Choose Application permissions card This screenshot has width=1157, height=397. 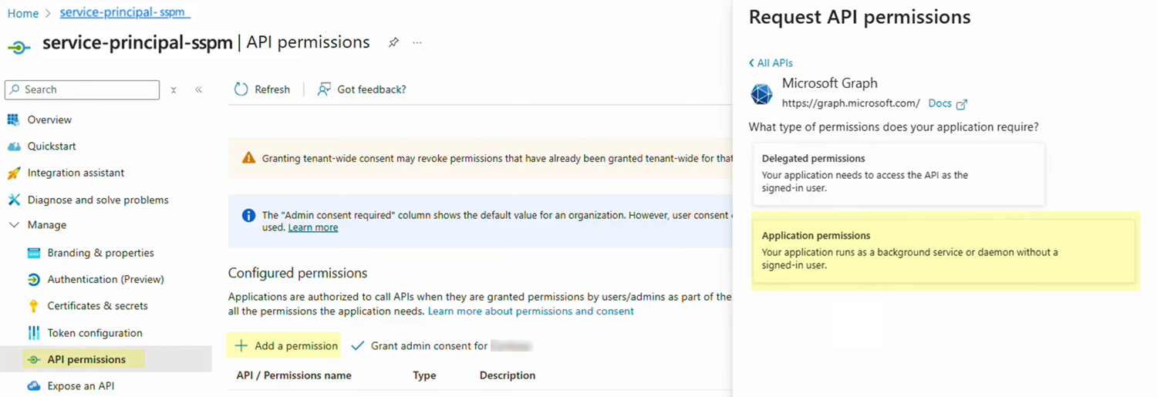point(943,251)
